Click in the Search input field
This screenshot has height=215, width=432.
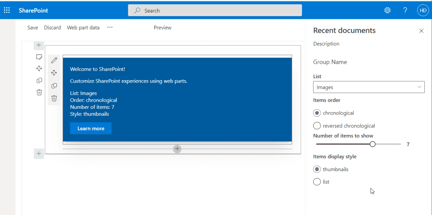point(215,11)
